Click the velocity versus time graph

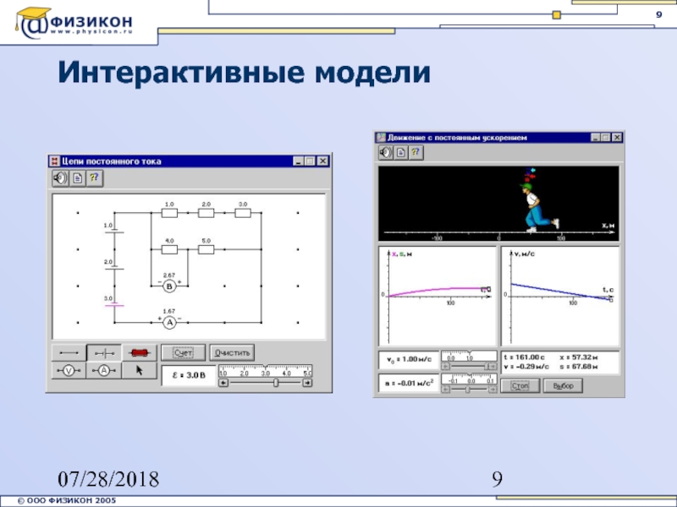560,297
